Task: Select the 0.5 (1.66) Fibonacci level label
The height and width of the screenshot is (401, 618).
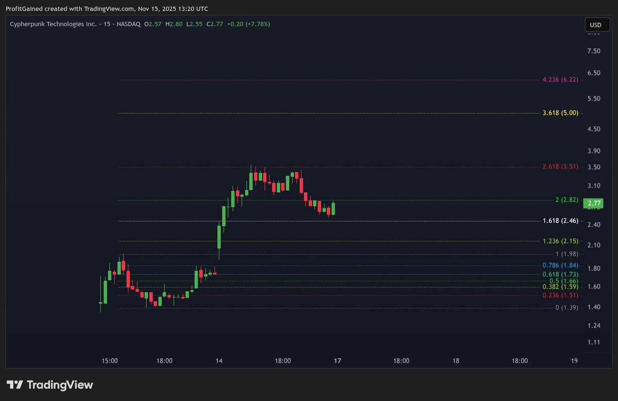Action: [x=564, y=281]
